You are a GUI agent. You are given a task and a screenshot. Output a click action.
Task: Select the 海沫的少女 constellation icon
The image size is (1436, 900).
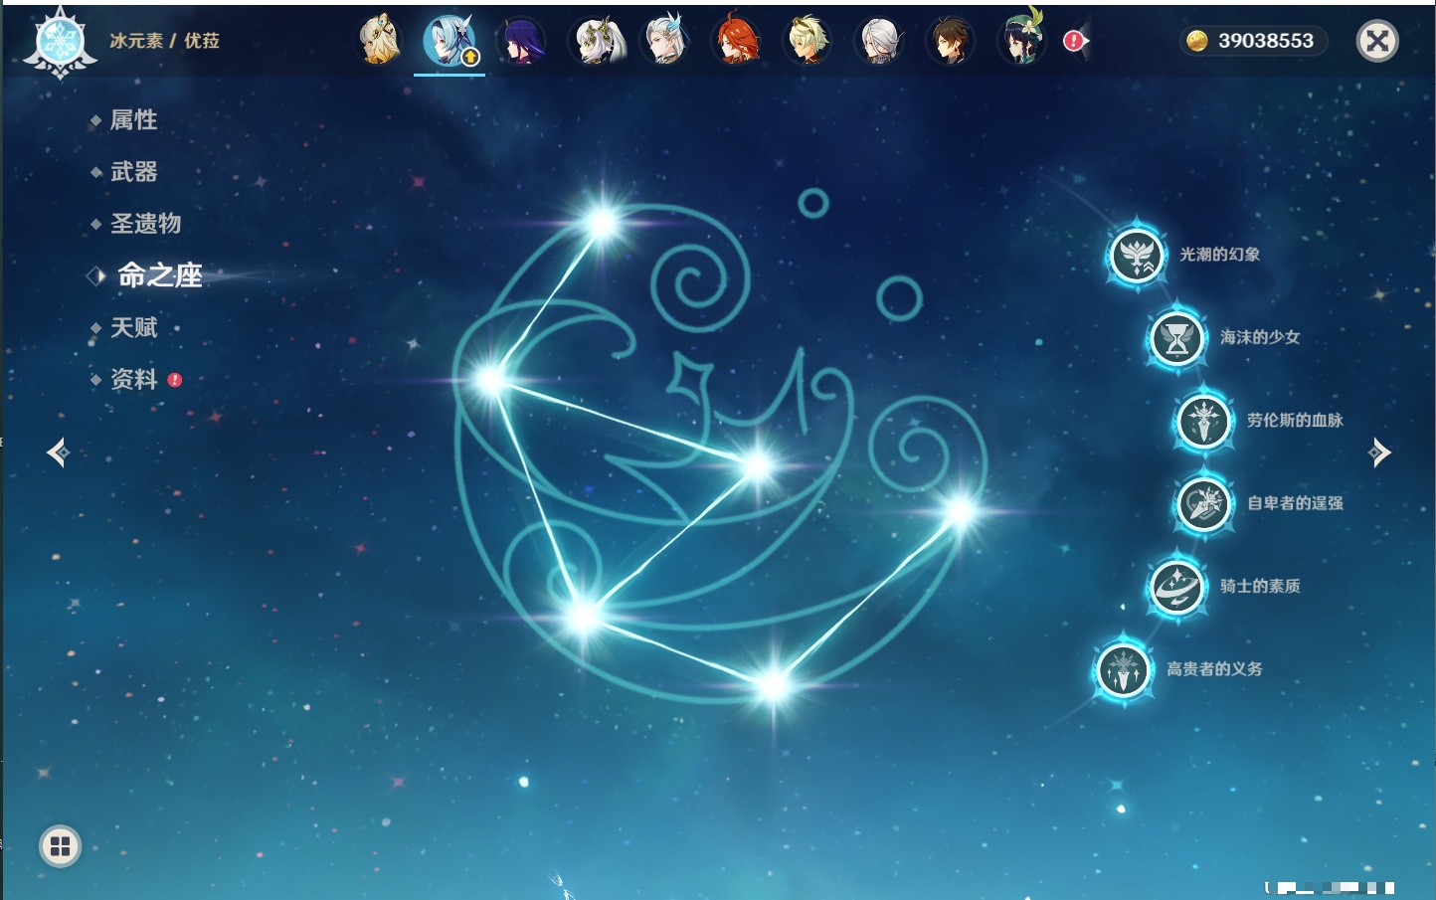(x=1176, y=339)
